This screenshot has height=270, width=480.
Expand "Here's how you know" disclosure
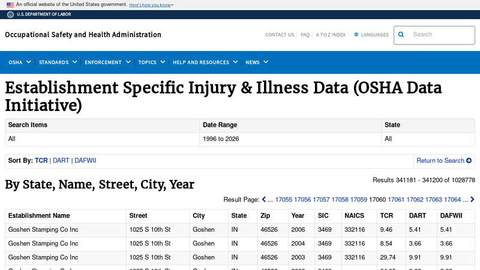tap(151, 5)
